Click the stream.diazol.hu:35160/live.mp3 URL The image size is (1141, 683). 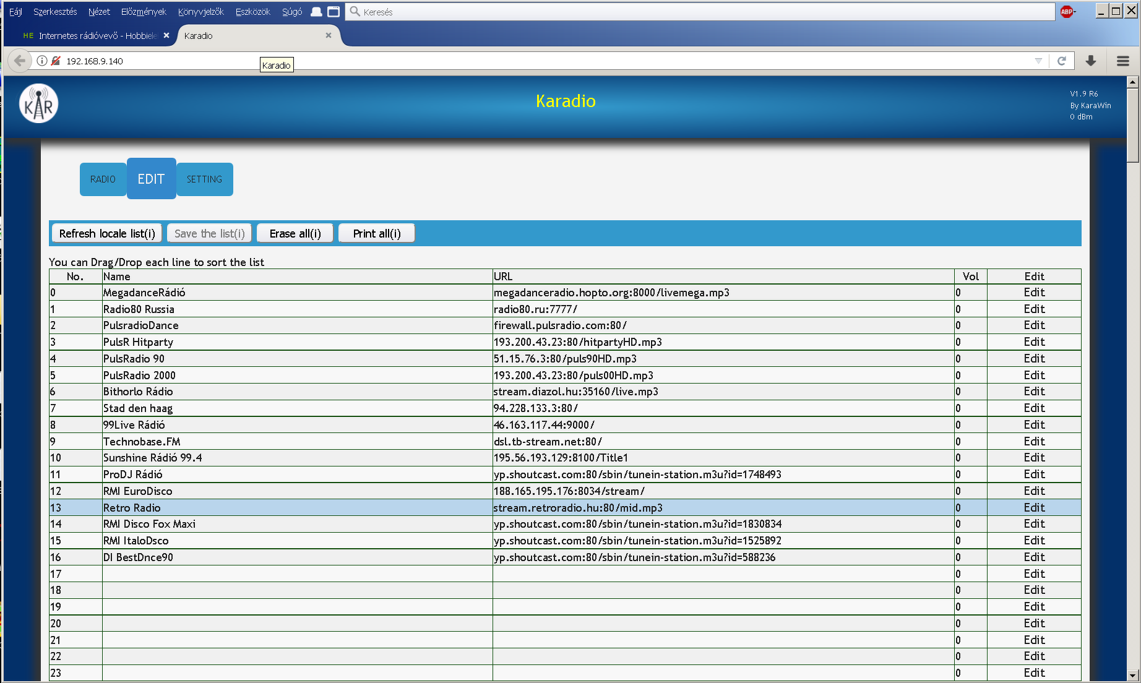(576, 392)
